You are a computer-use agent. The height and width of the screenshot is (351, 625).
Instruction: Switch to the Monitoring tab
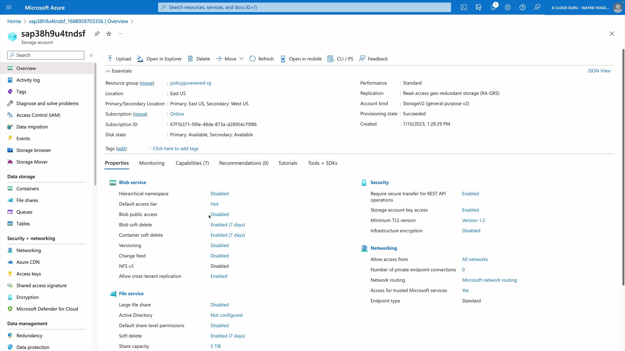point(152,163)
